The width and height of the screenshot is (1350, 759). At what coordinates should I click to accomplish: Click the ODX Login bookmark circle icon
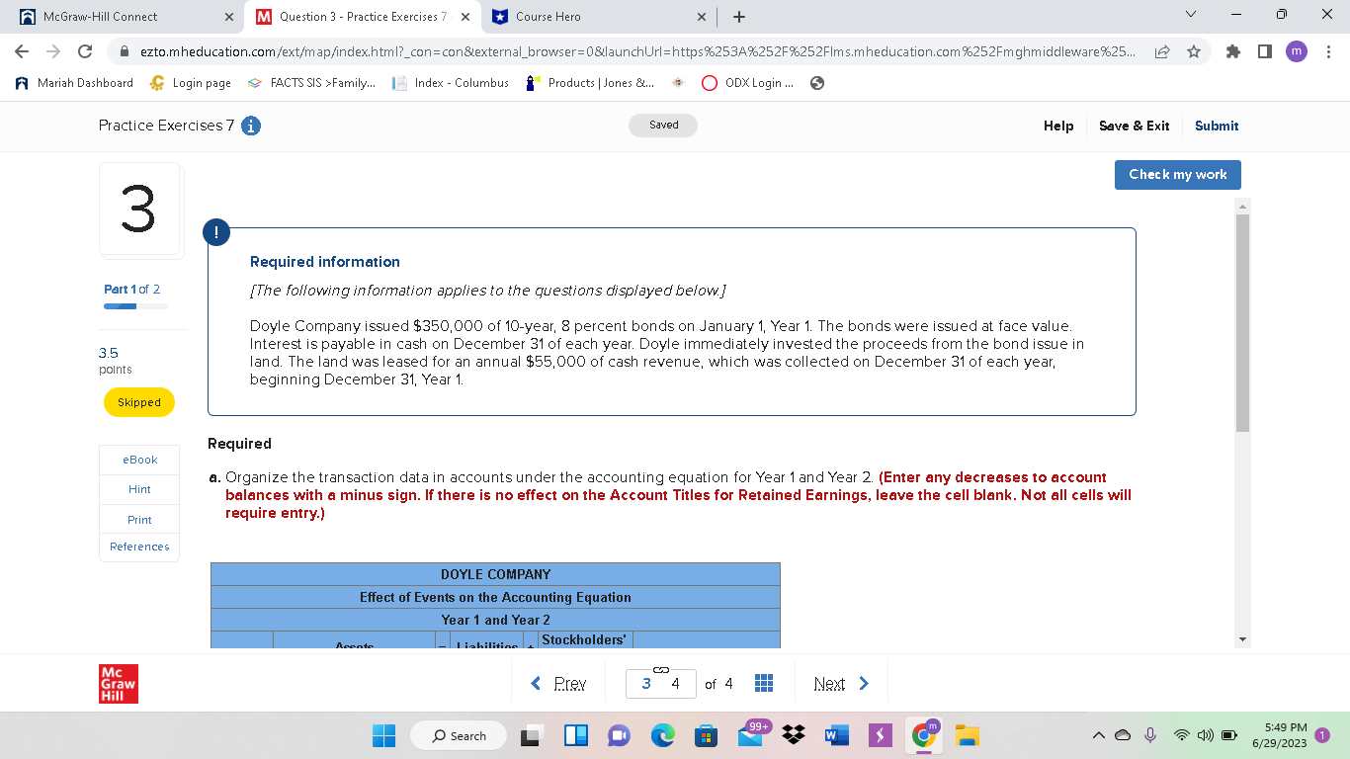click(x=711, y=83)
